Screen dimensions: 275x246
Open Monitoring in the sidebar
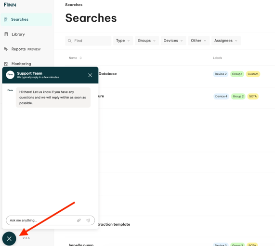click(21, 64)
